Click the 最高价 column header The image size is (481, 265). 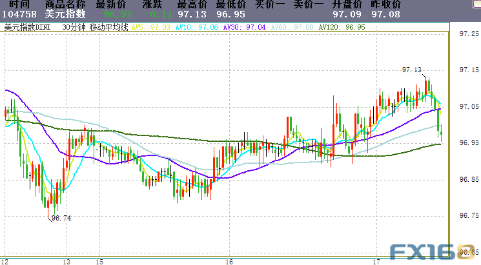tap(192, 5)
